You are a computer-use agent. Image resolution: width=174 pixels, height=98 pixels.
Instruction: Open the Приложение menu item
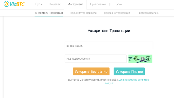(x=98, y=4)
